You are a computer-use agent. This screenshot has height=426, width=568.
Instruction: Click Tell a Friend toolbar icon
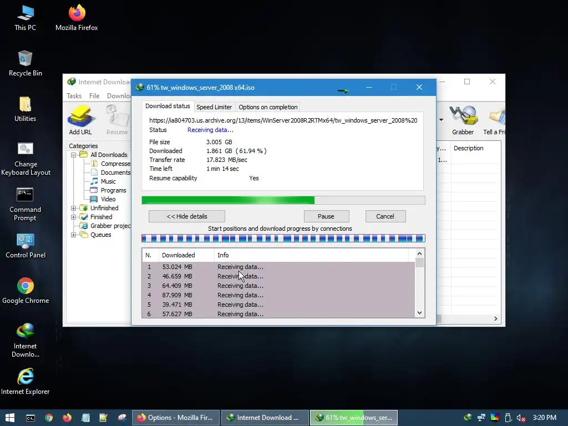coord(494,120)
